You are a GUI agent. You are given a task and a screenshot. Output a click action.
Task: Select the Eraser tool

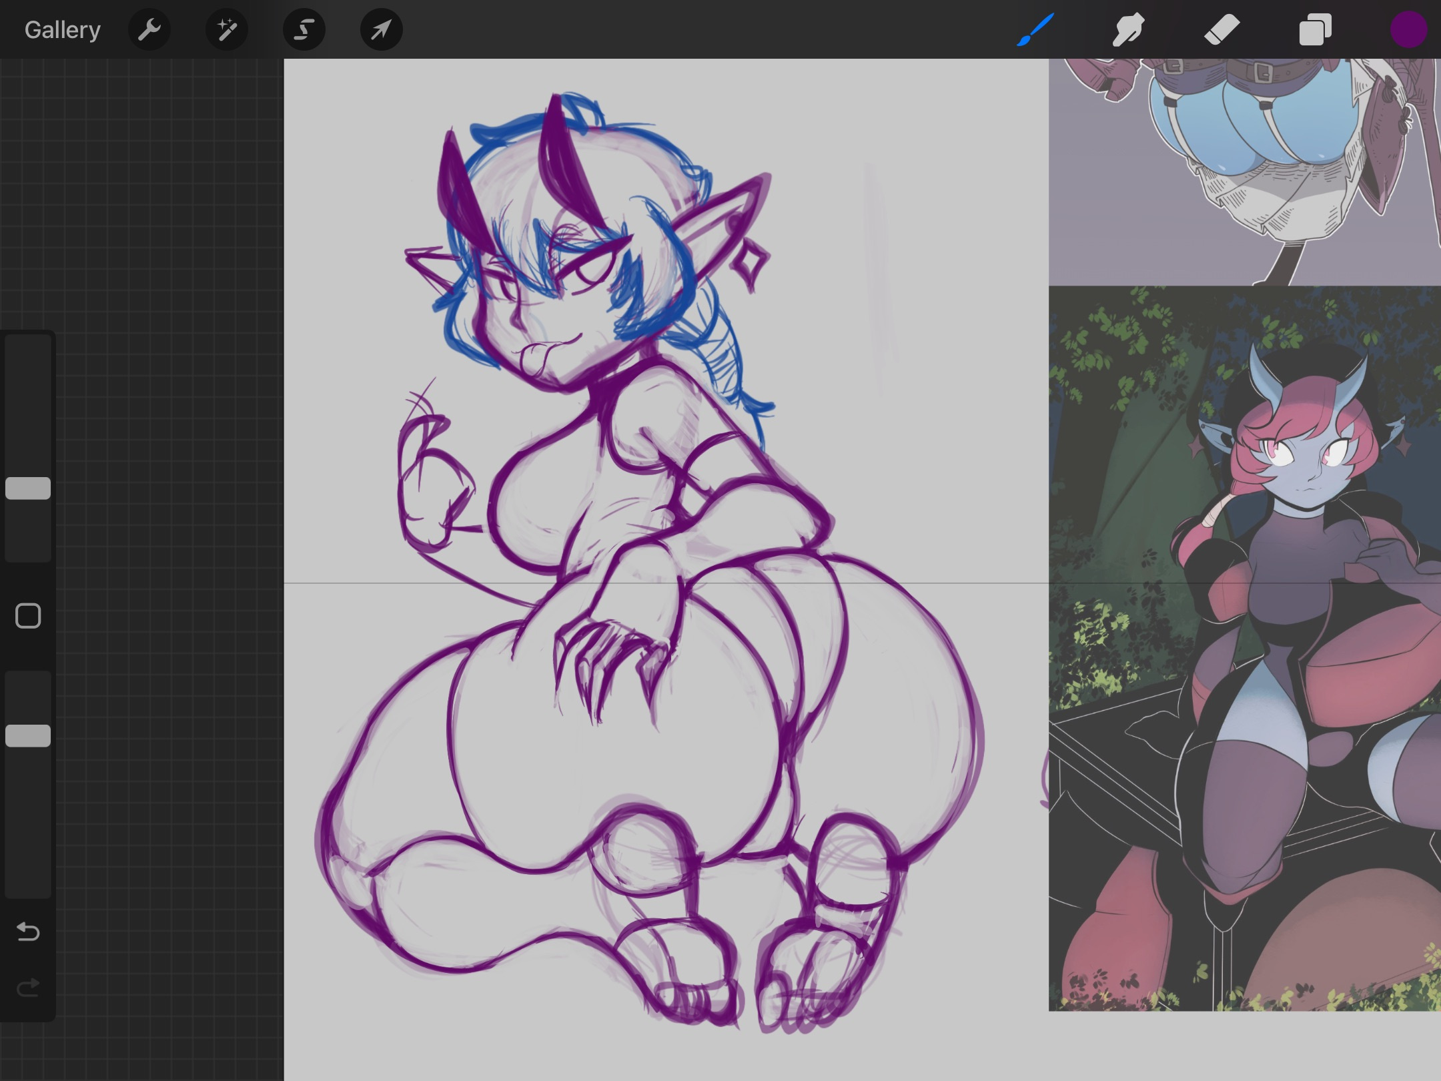tap(1222, 30)
